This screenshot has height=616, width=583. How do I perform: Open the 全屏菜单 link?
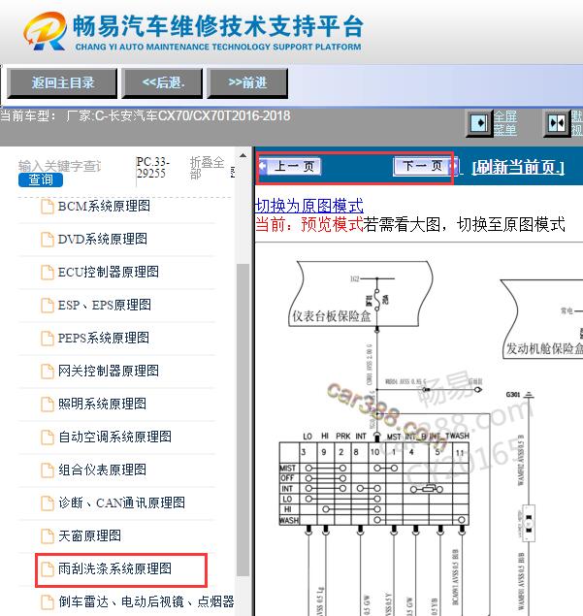click(x=505, y=123)
